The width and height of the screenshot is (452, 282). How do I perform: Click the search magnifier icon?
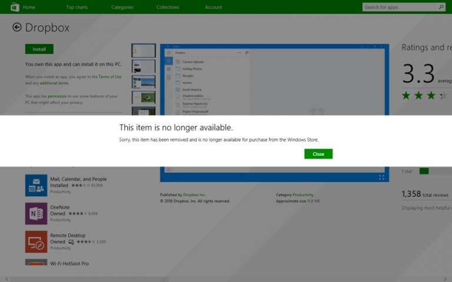[441, 7]
